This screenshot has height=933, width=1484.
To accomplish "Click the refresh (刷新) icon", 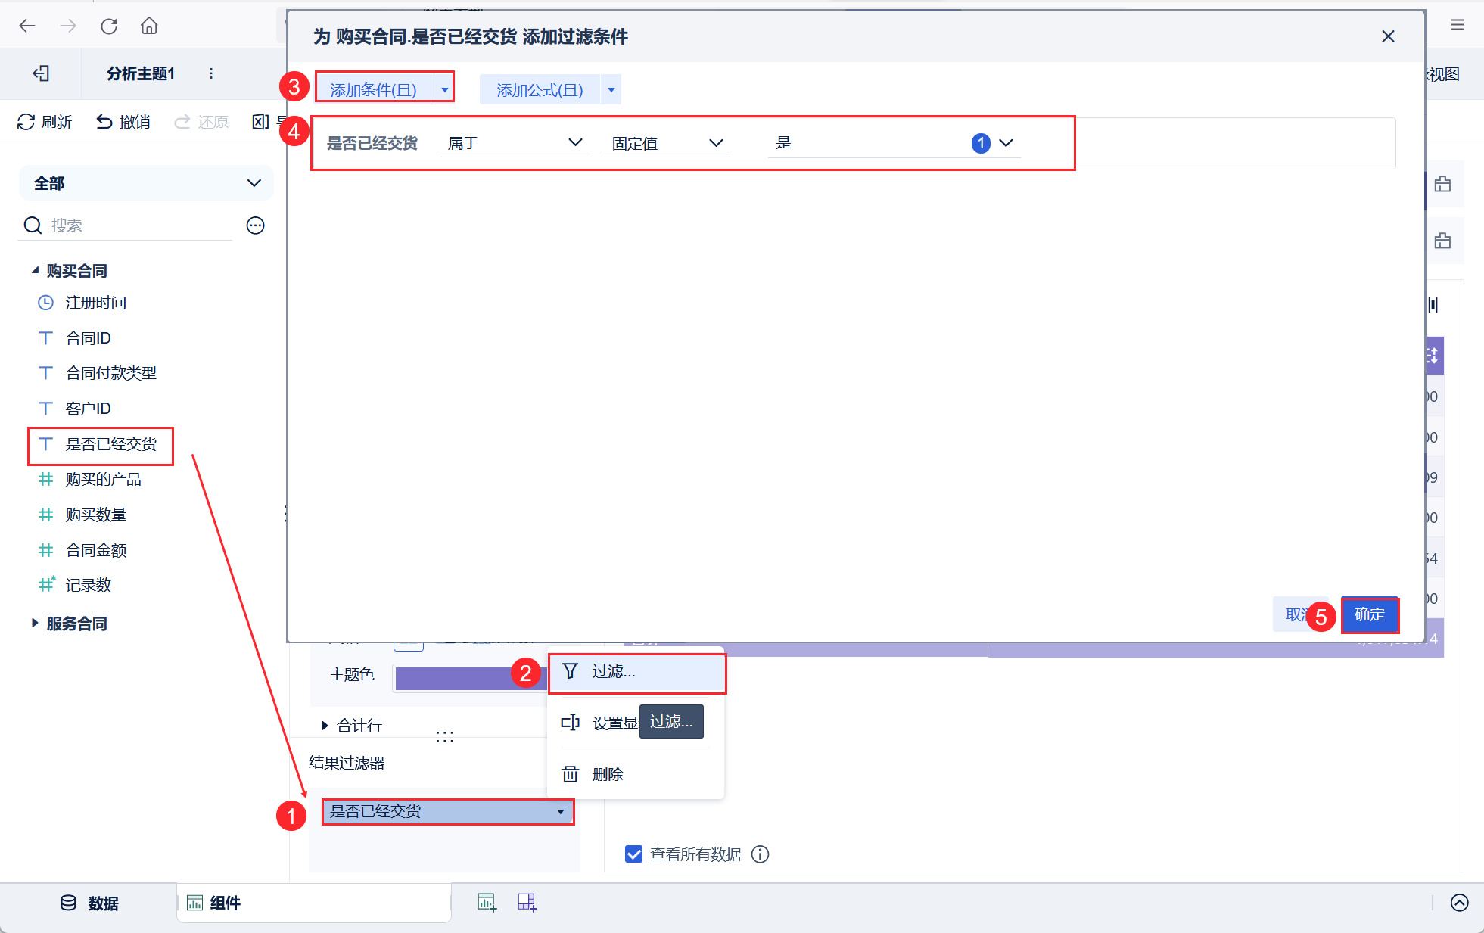I will pyautogui.click(x=26, y=122).
